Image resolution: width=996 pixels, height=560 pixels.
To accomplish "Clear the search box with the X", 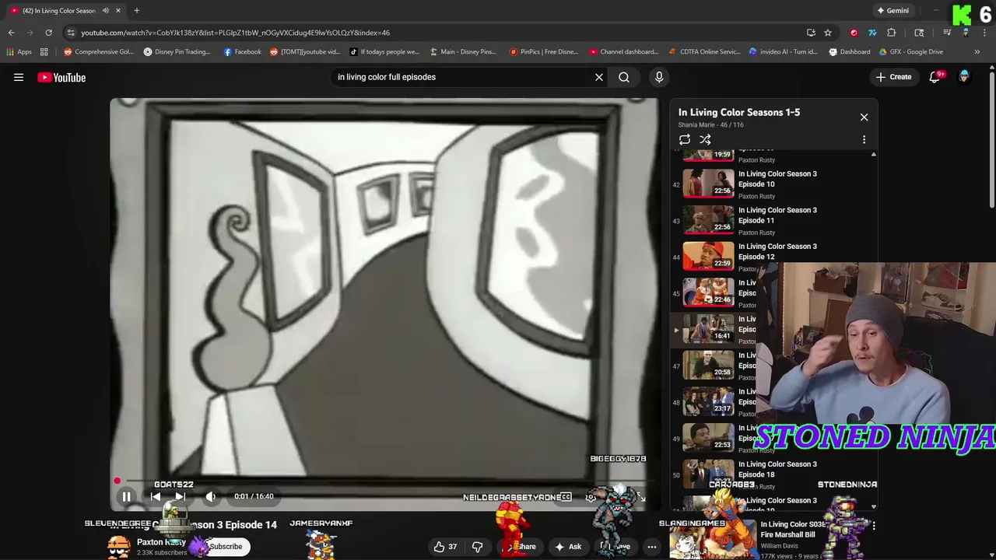I will 599,77.
